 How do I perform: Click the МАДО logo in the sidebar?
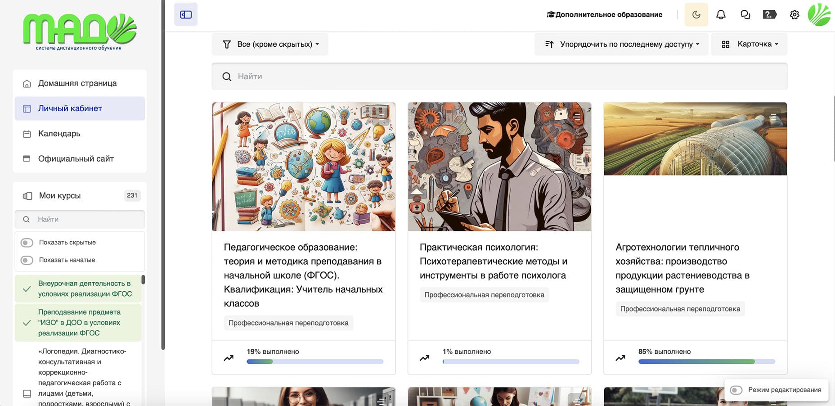(x=80, y=32)
